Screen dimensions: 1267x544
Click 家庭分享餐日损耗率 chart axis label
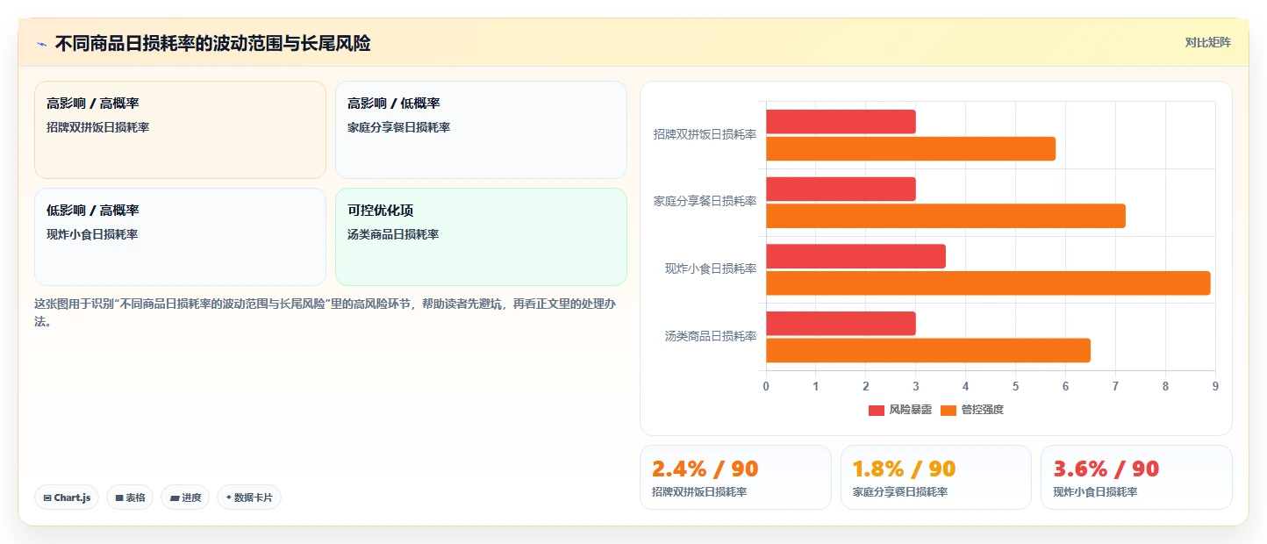(x=705, y=202)
